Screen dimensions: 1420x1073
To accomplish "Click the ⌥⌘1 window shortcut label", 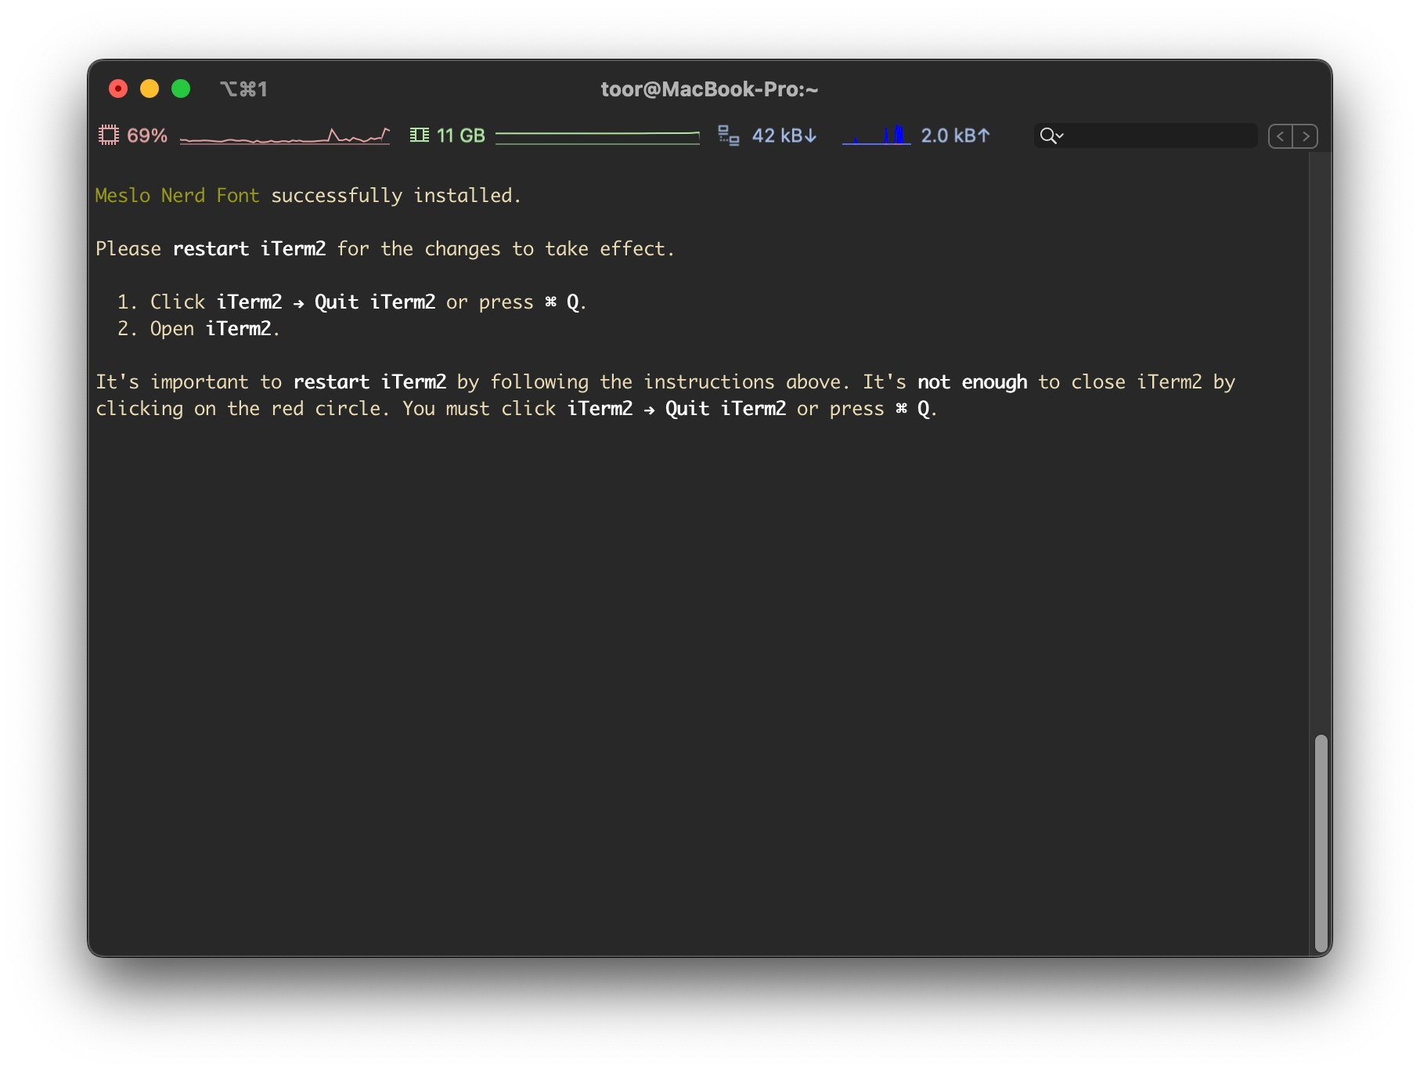I will [x=243, y=89].
